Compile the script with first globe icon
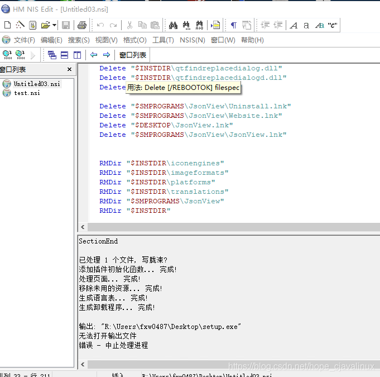The image size is (380, 377). 7,55
